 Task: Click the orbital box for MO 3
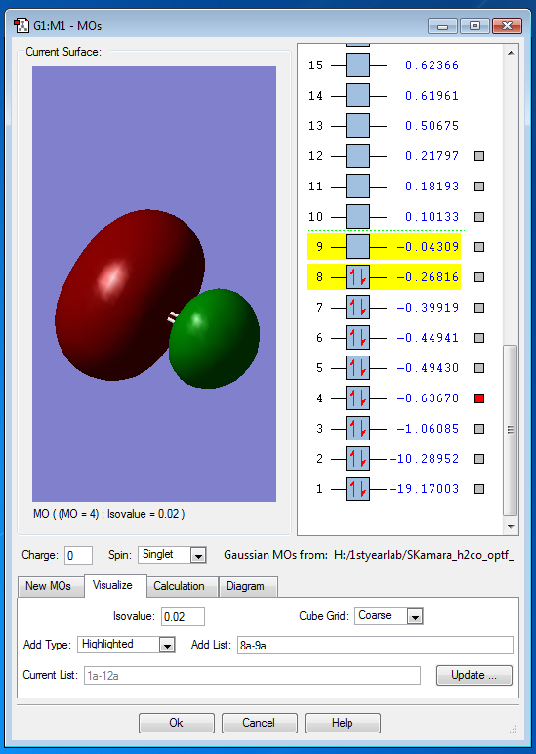pos(357,429)
